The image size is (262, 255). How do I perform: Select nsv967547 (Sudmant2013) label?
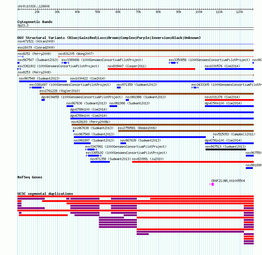(x=38, y=60)
